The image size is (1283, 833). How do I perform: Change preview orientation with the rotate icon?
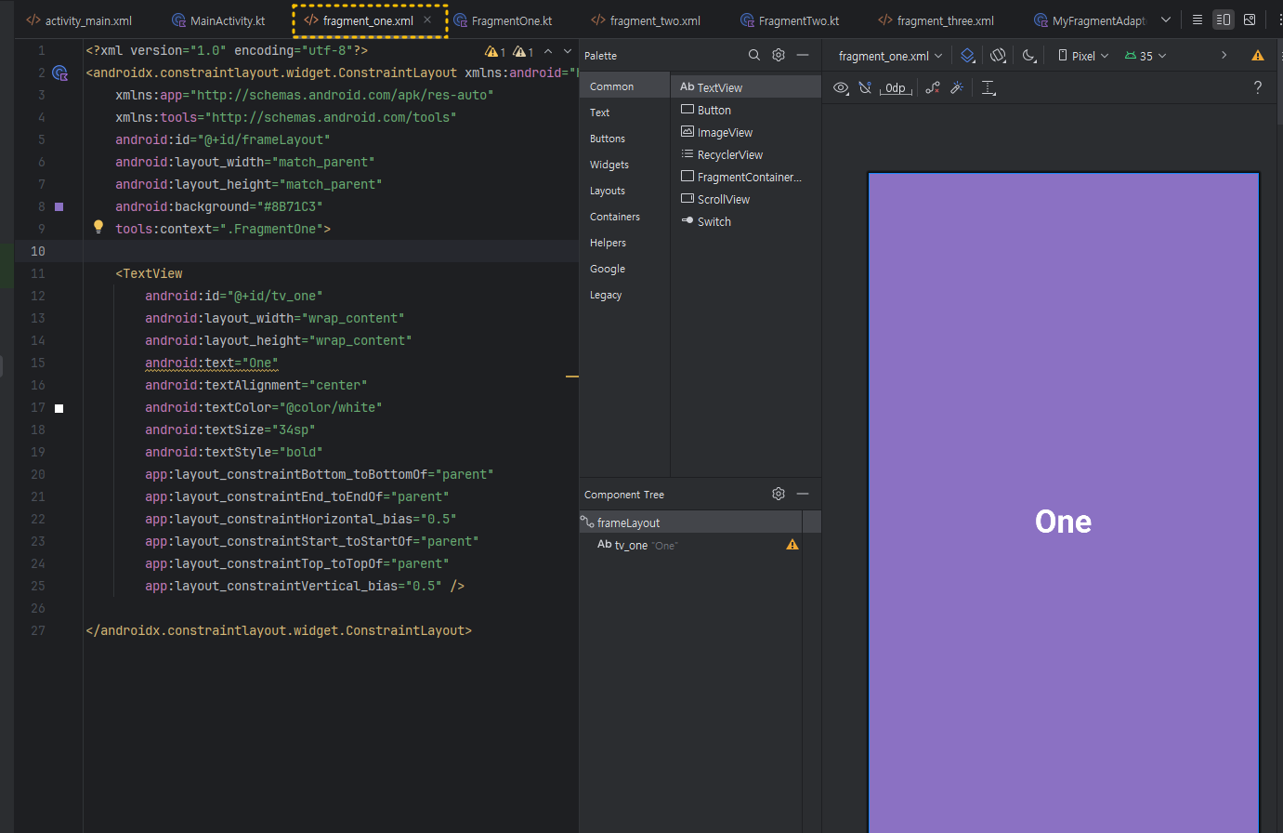coord(999,56)
